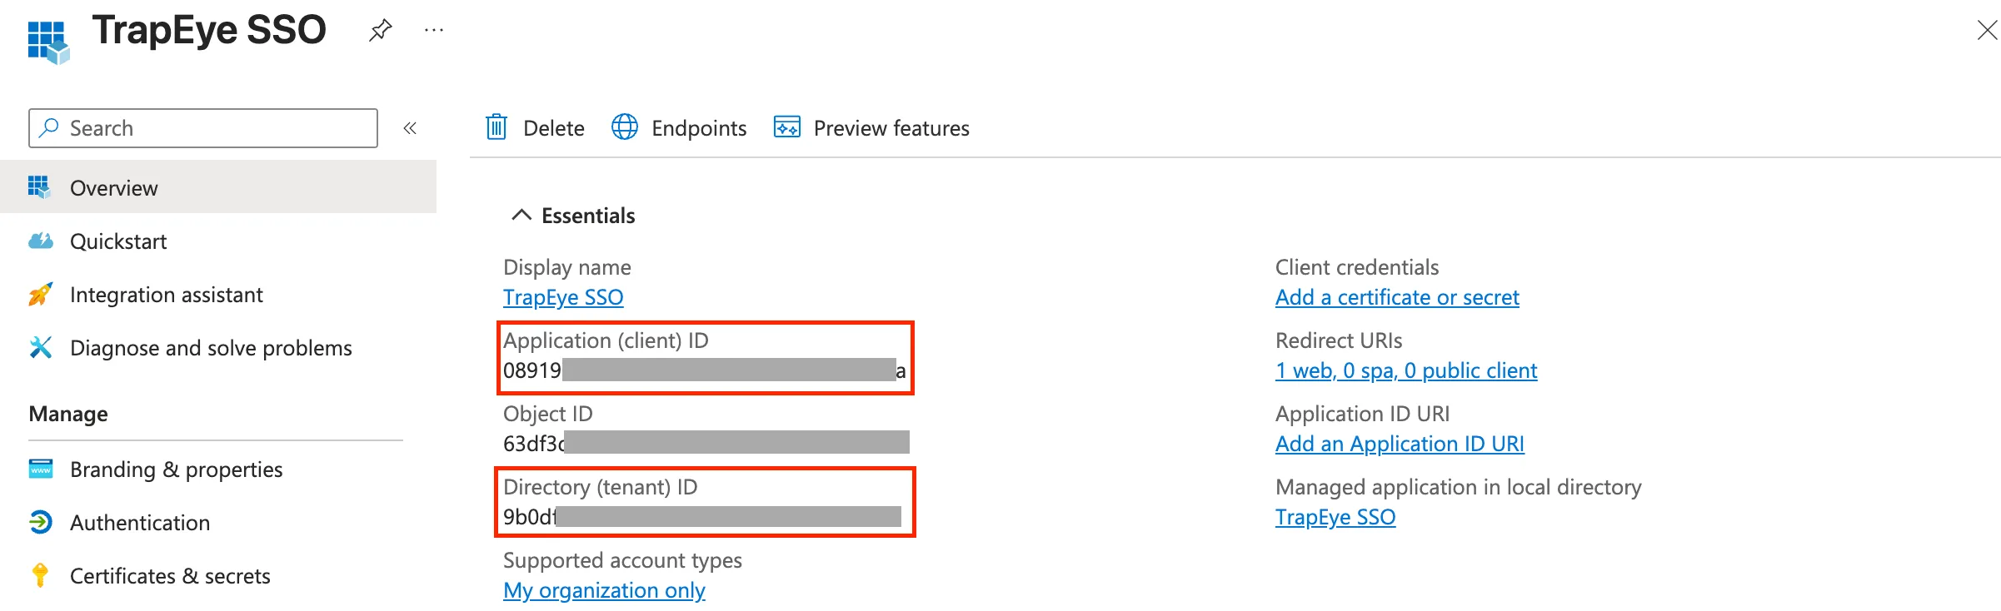The width and height of the screenshot is (2001, 611).
Task: Click My organization only account types link
Action: coord(603,589)
